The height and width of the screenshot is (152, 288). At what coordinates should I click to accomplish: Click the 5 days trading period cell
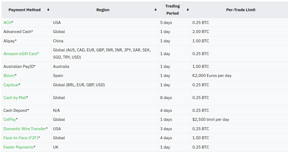(175, 23)
